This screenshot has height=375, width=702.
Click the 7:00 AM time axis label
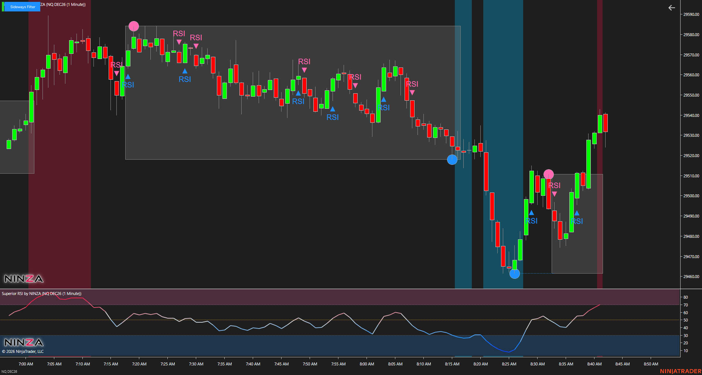pos(26,364)
